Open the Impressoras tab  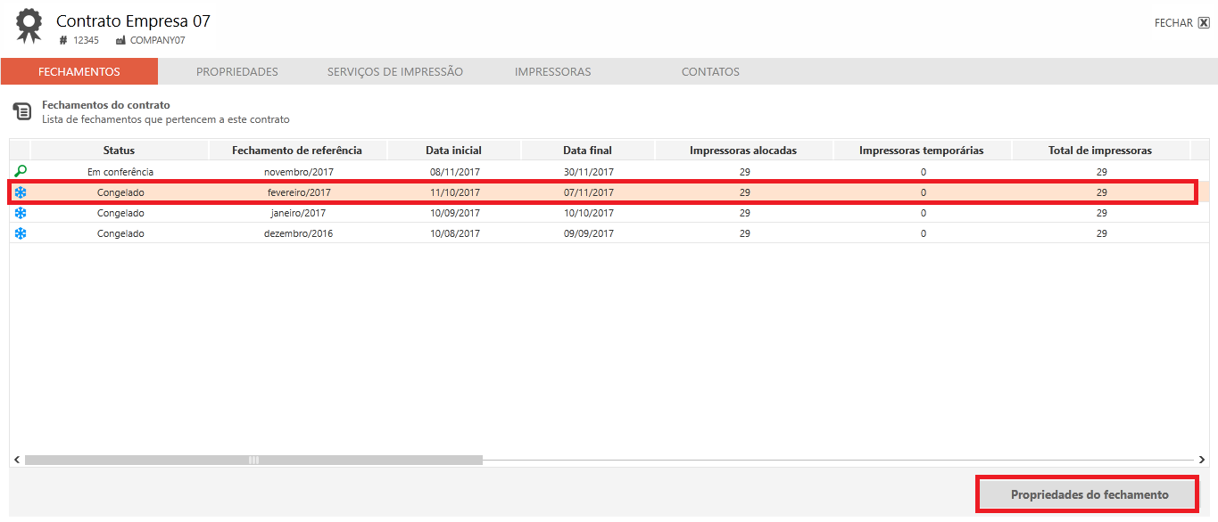click(x=552, y=72)
